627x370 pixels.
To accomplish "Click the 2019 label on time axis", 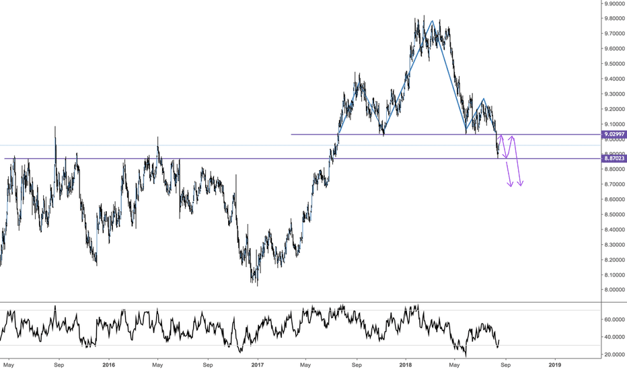I will 554,365.
